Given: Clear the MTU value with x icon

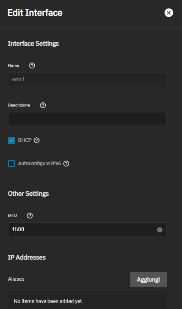Looking at the screenshot, I should (x=160, y=230).
